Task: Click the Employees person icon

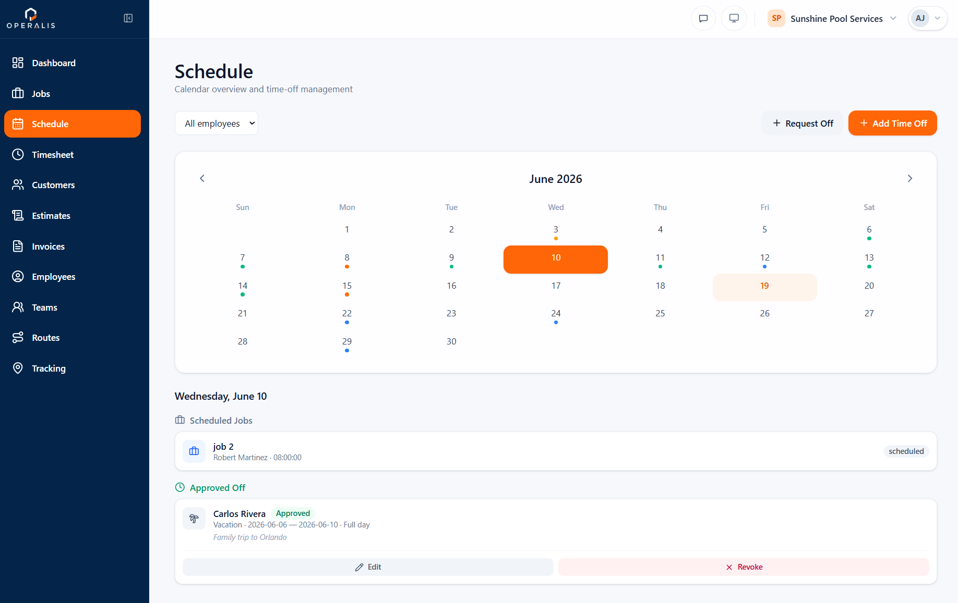Action: point(18,277)
